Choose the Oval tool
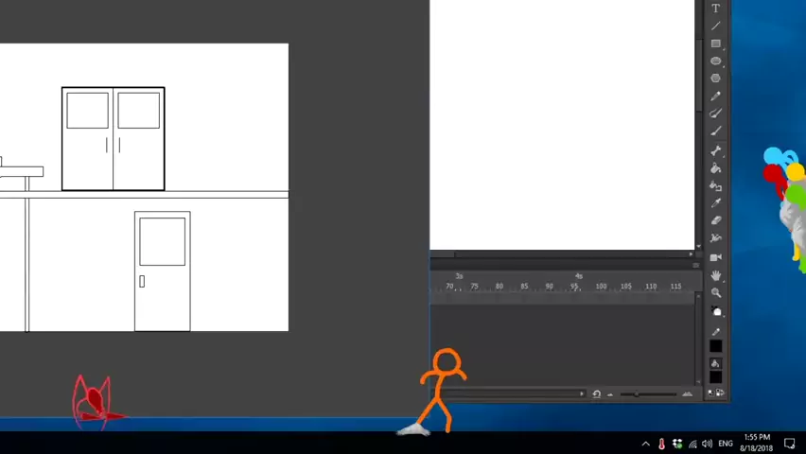 [x=716, y=61]
